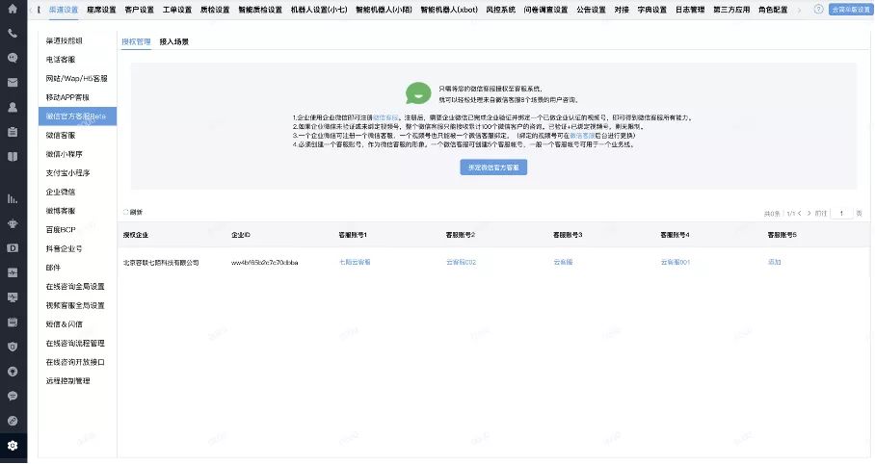Switch to 质检设置 top tab

click(215, 10)
